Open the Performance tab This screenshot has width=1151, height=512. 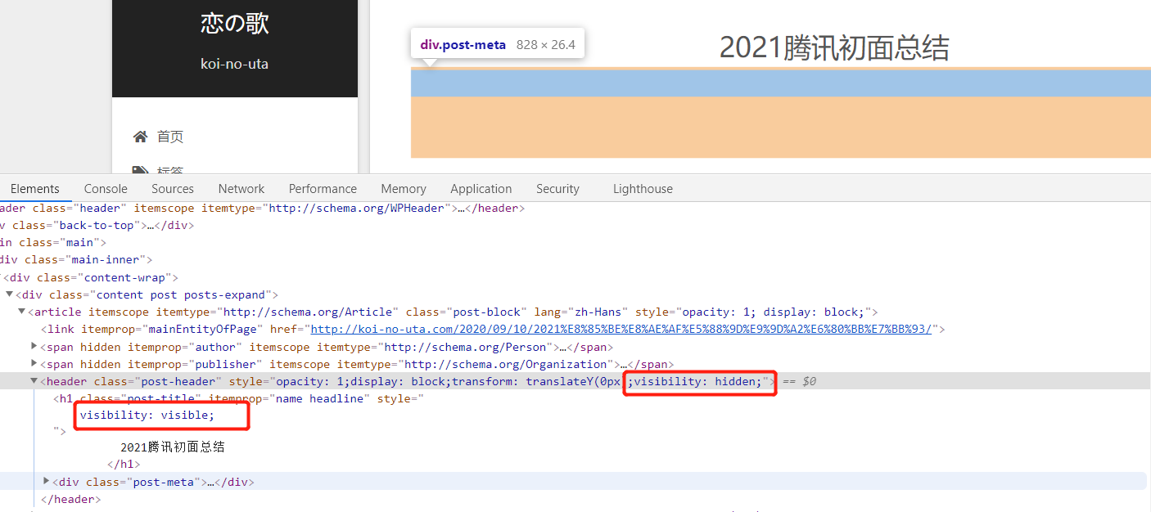tap(323, 189)
